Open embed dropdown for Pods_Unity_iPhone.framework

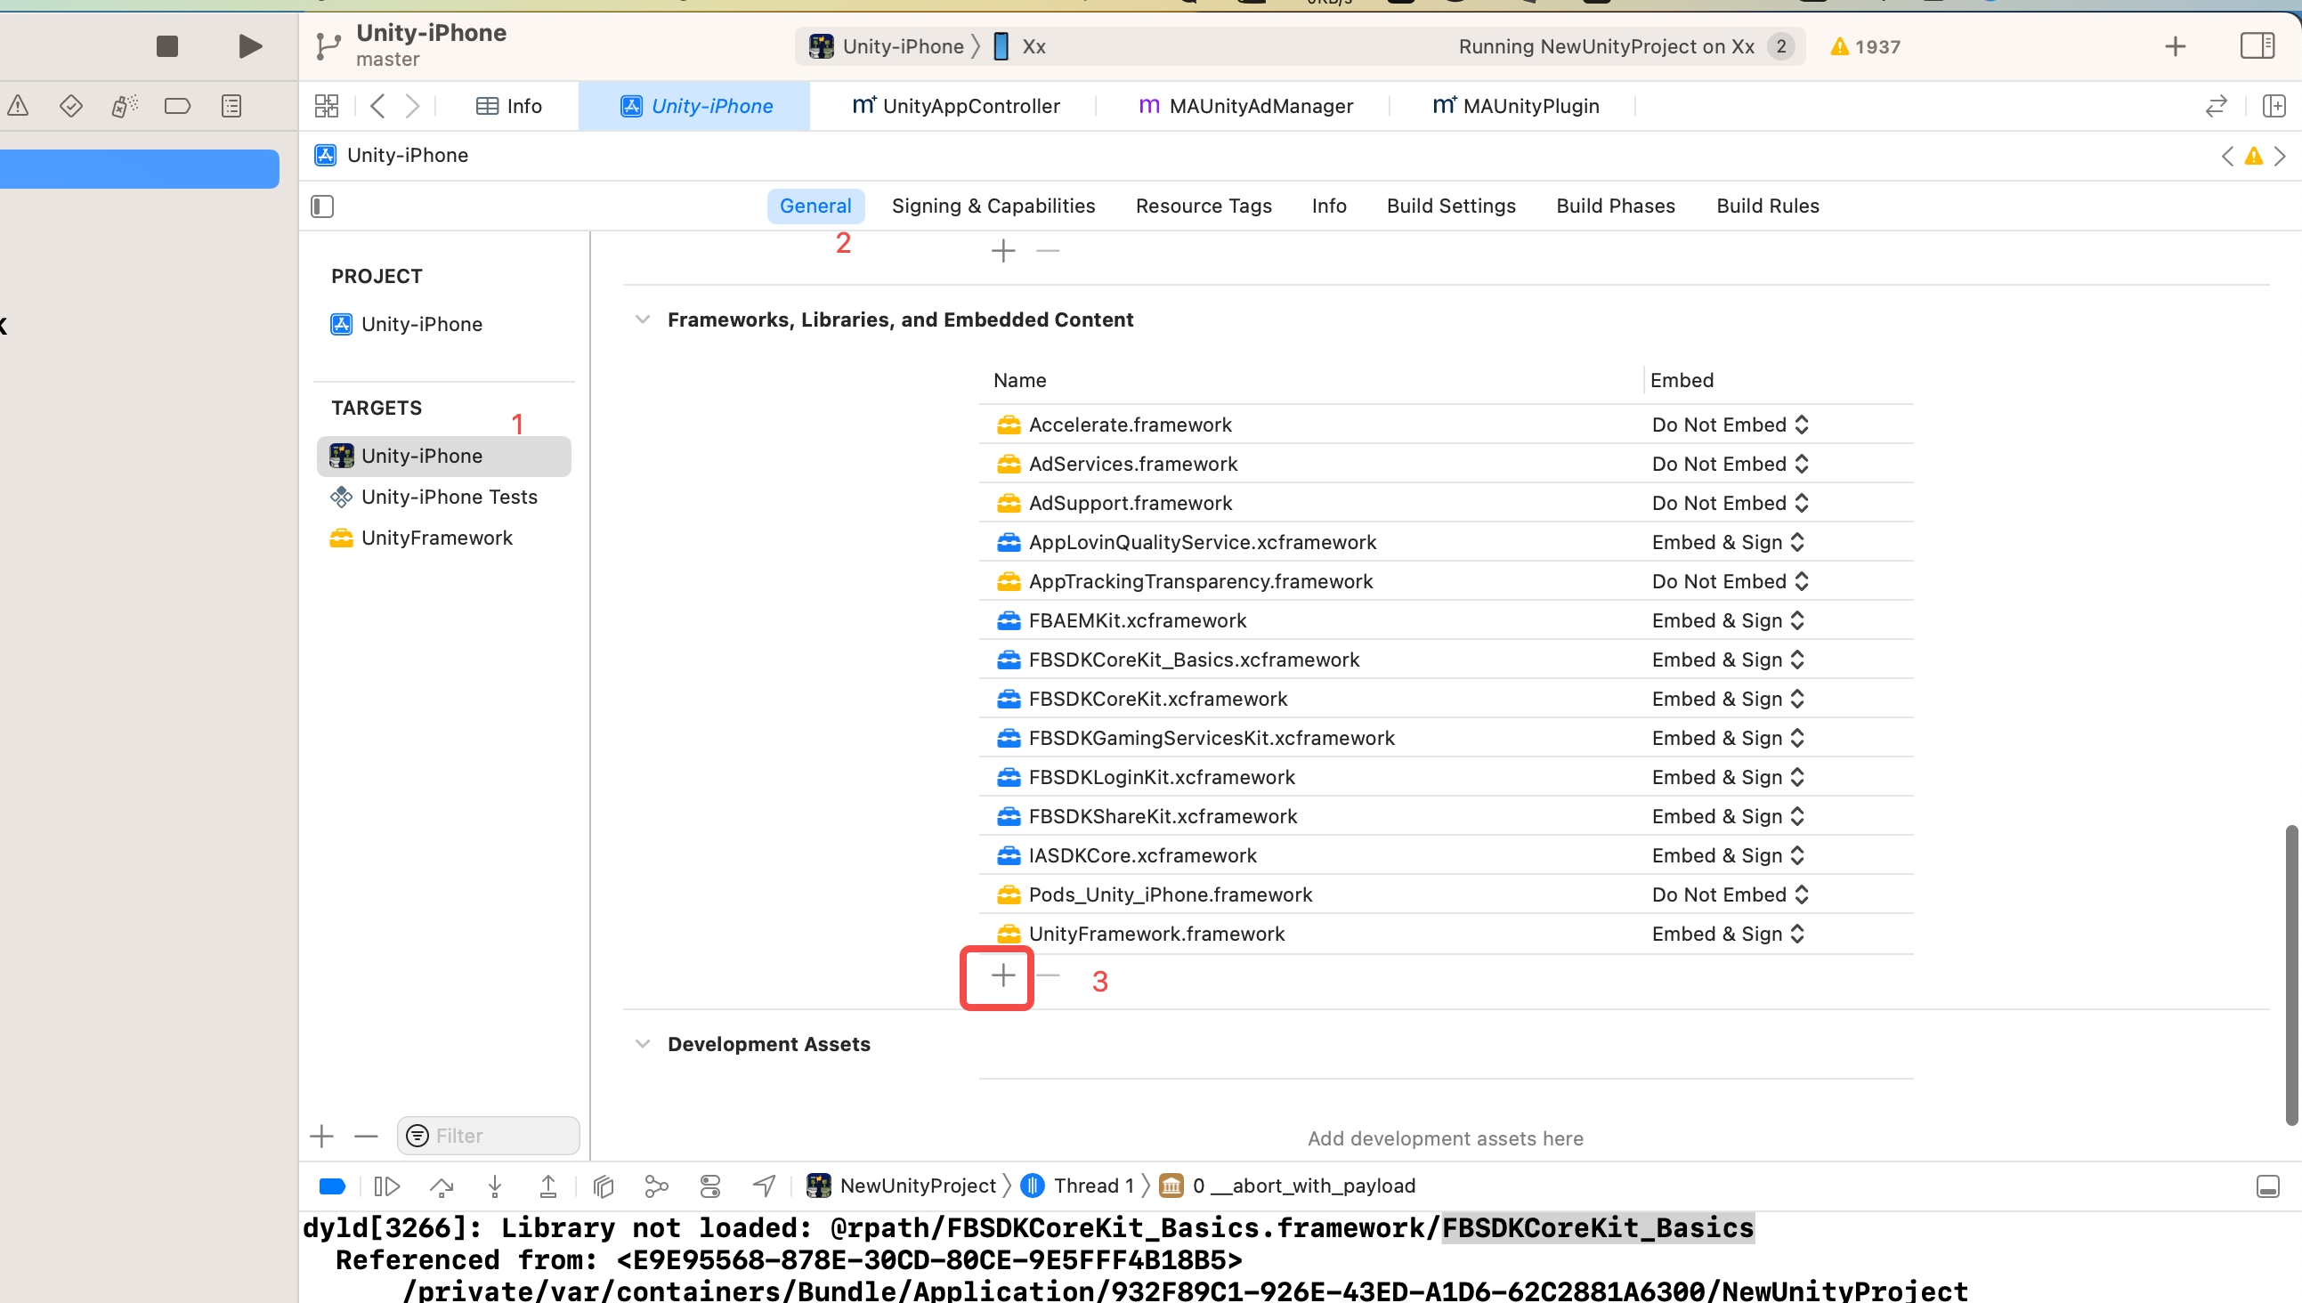pos(1731,894)
